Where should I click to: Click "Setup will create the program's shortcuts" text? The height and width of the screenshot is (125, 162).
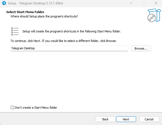click(x=72, y=31)
